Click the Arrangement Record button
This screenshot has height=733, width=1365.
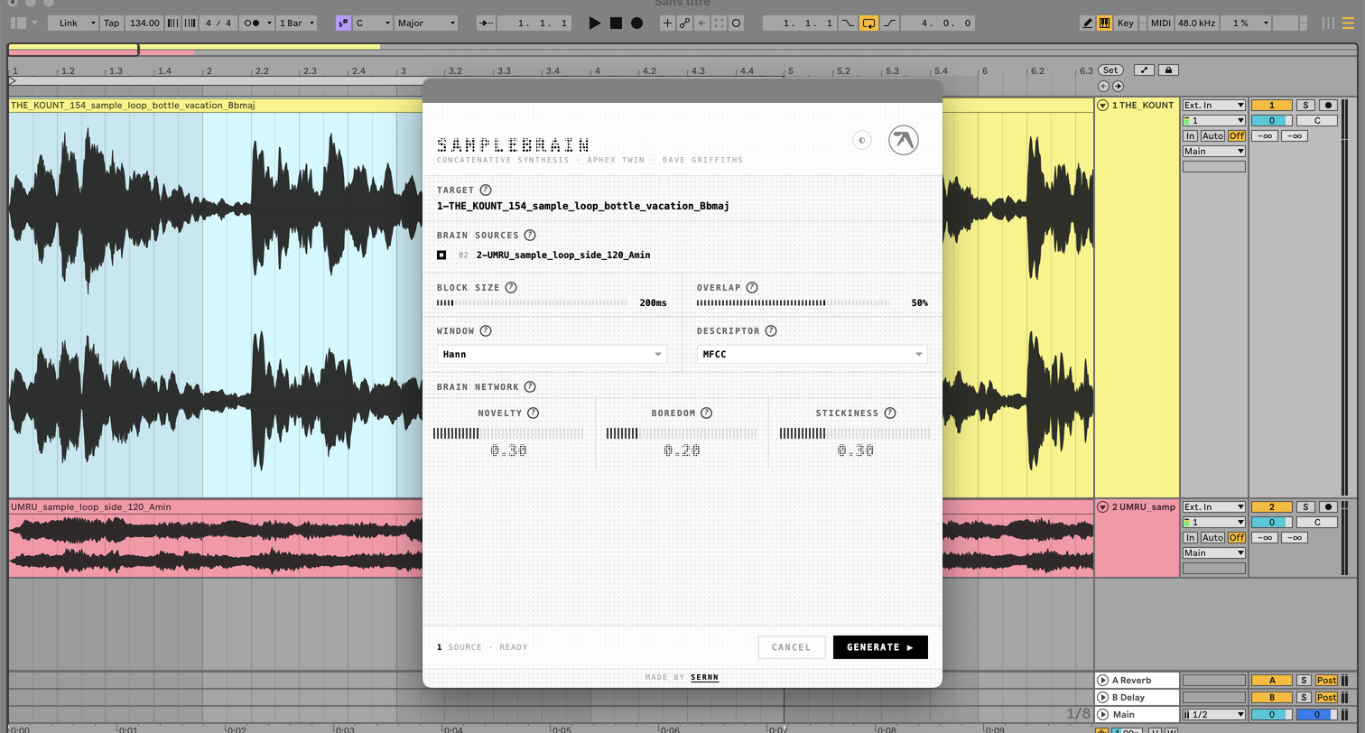(x=636, y=23)
